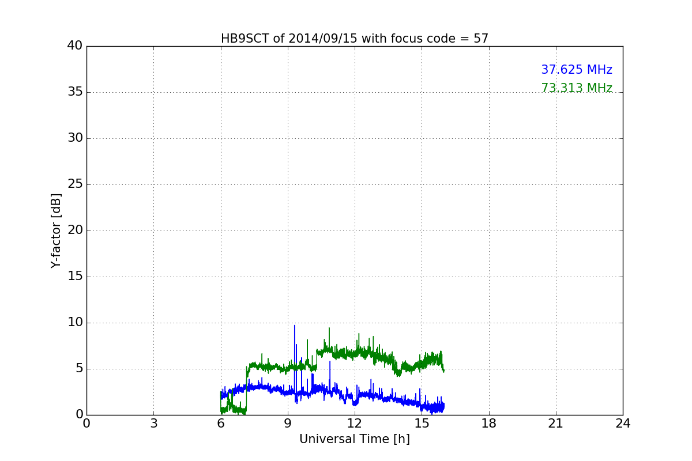Click the y-axis tick label 20
Viewport: 692px width, 461px height.
[x=75, y=231]
